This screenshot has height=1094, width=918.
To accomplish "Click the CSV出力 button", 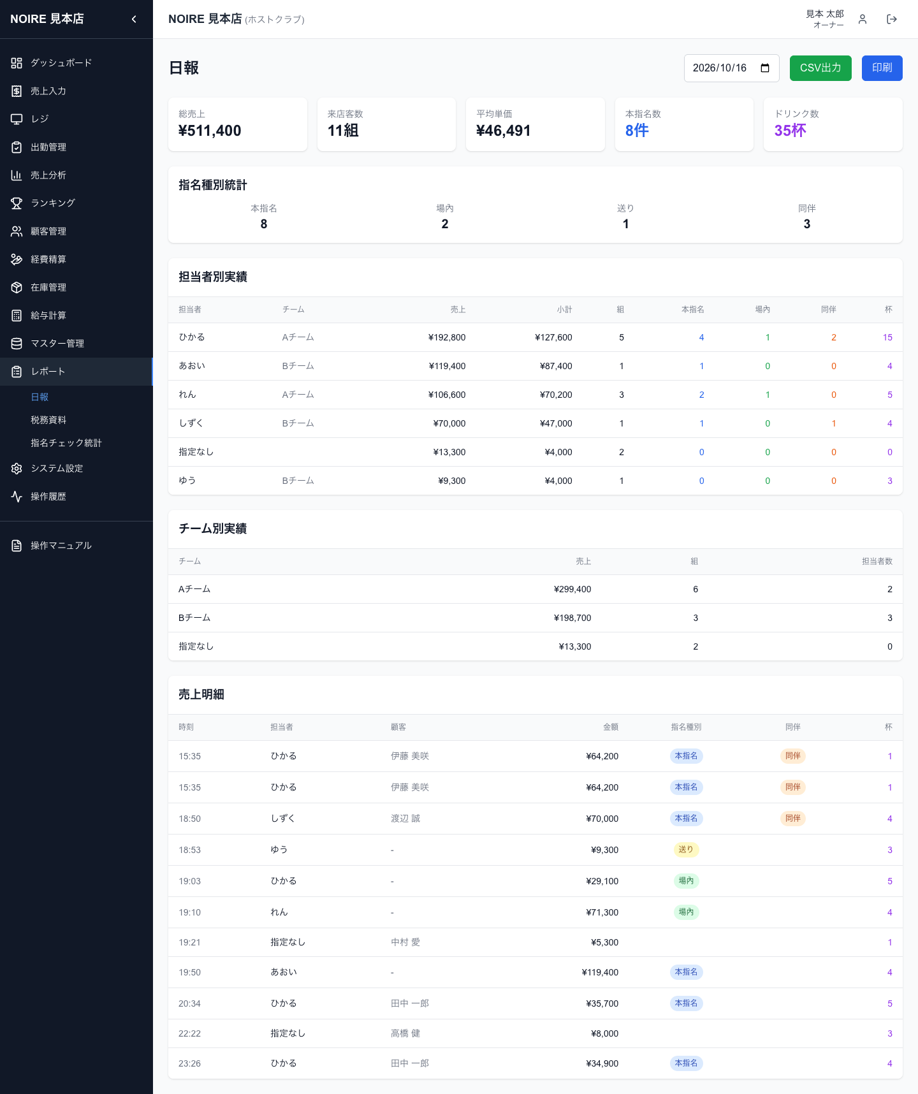I will 820,68.
